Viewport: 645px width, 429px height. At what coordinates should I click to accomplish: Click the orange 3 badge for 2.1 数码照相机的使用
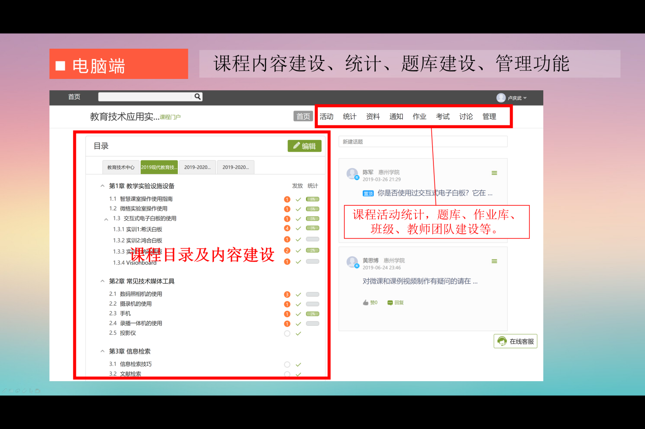[287, 295]
